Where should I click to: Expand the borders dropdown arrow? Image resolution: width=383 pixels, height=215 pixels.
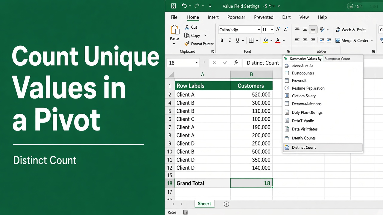click(257, 41)
